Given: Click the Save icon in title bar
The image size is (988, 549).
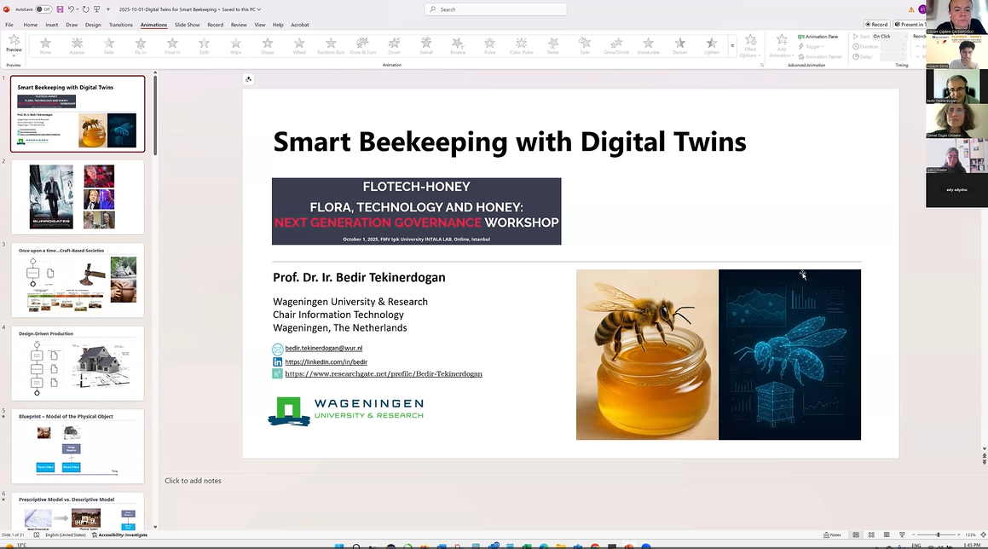Looking at the screenshot, I should (61, 9).
